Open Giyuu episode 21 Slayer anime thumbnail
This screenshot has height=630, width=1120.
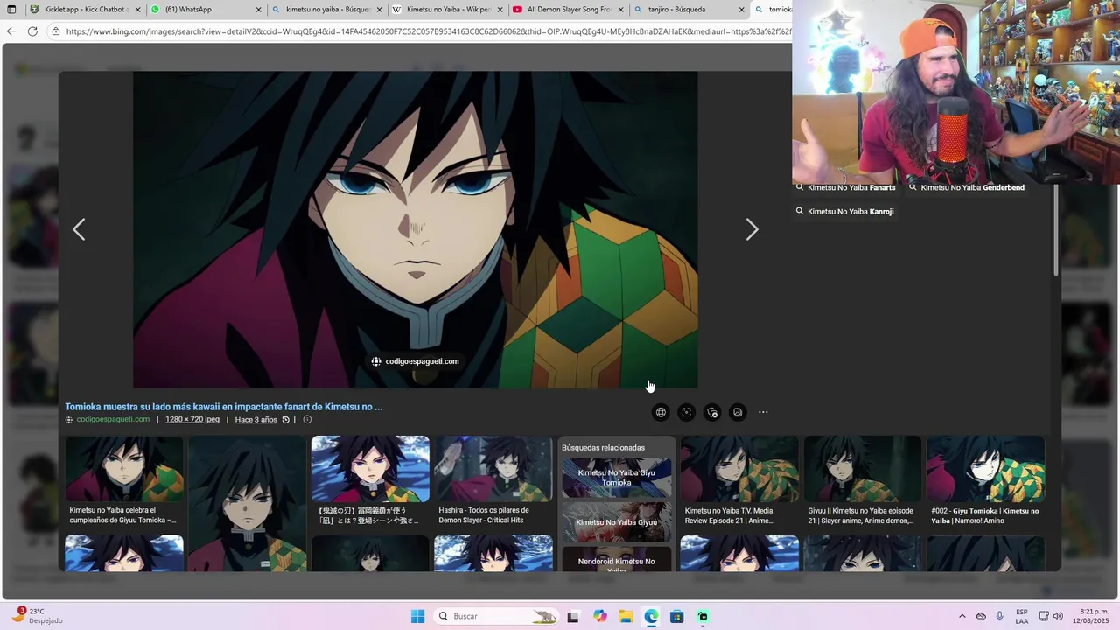click(863, 469)
